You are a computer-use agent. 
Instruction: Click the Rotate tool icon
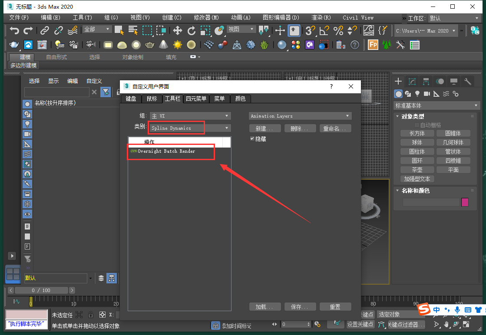coord(192,30)
